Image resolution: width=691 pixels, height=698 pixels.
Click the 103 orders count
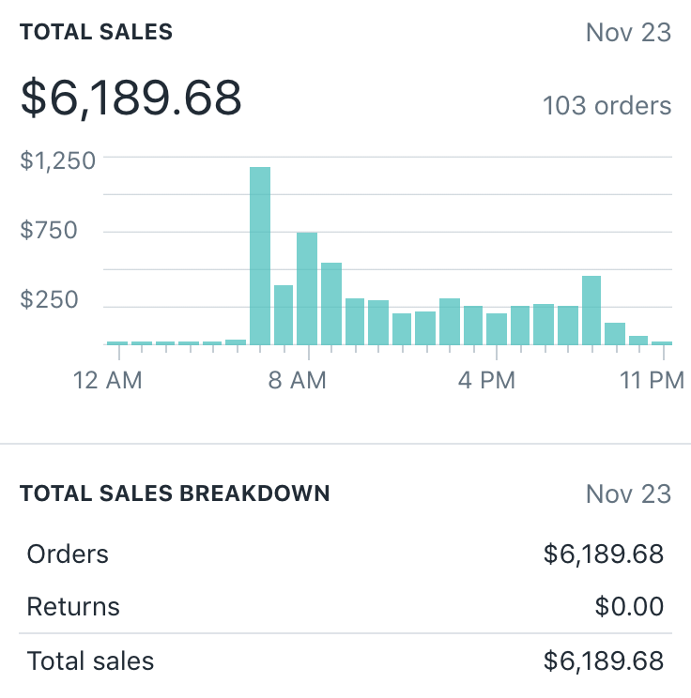point(607,106)
